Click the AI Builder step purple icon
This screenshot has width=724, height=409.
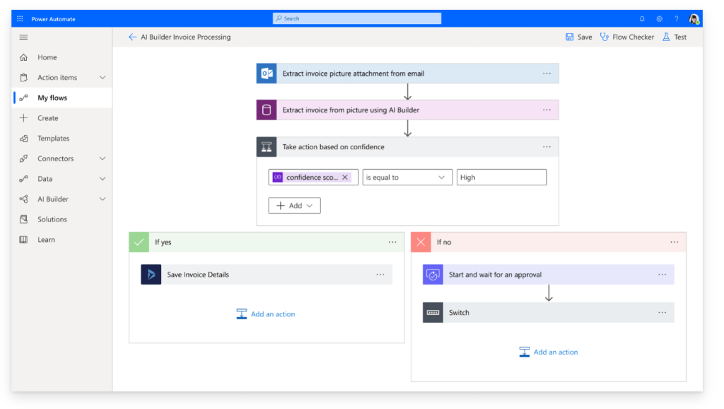coord(267,110)
